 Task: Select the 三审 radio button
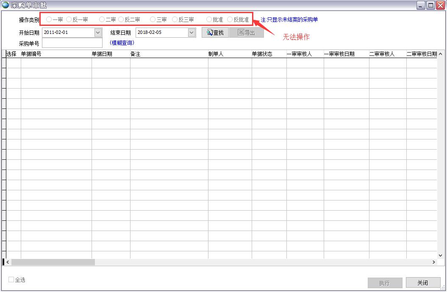coord(152,19)
